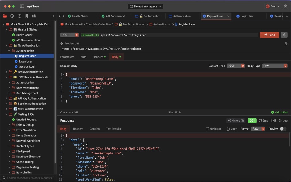
Task: Open the team members icon
Action: [x=34, y=16]
